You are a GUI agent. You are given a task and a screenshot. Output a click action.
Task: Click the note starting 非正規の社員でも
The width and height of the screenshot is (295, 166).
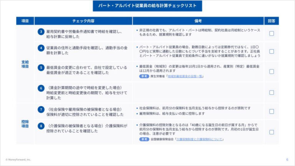(x=199, y=32)
